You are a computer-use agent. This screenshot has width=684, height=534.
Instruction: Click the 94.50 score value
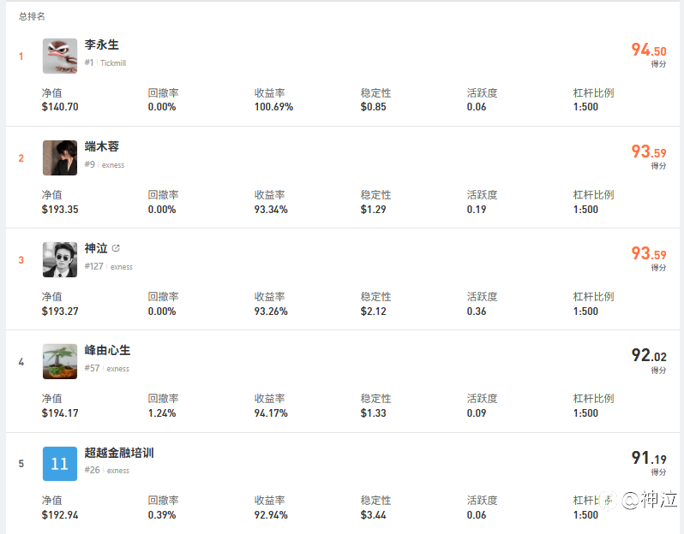click(648, 50)
